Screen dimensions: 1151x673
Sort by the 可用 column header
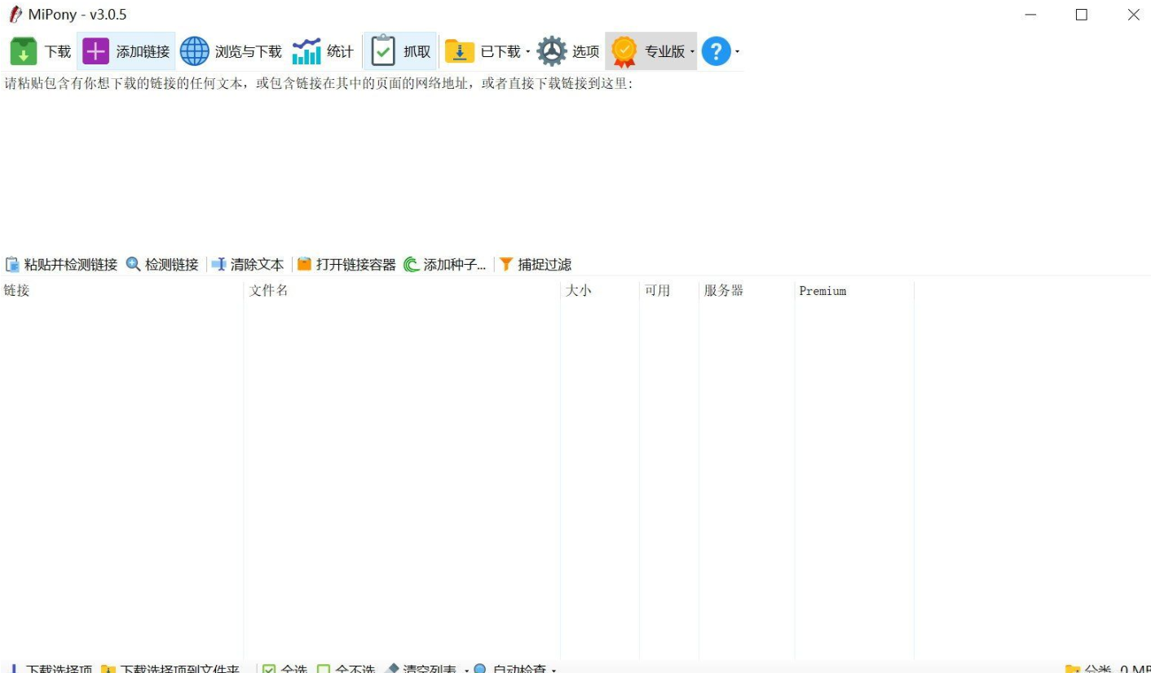(669, 291)
